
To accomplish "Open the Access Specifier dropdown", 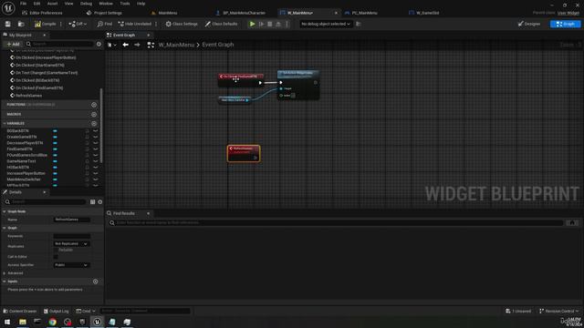I will click(x=71, y=265).
